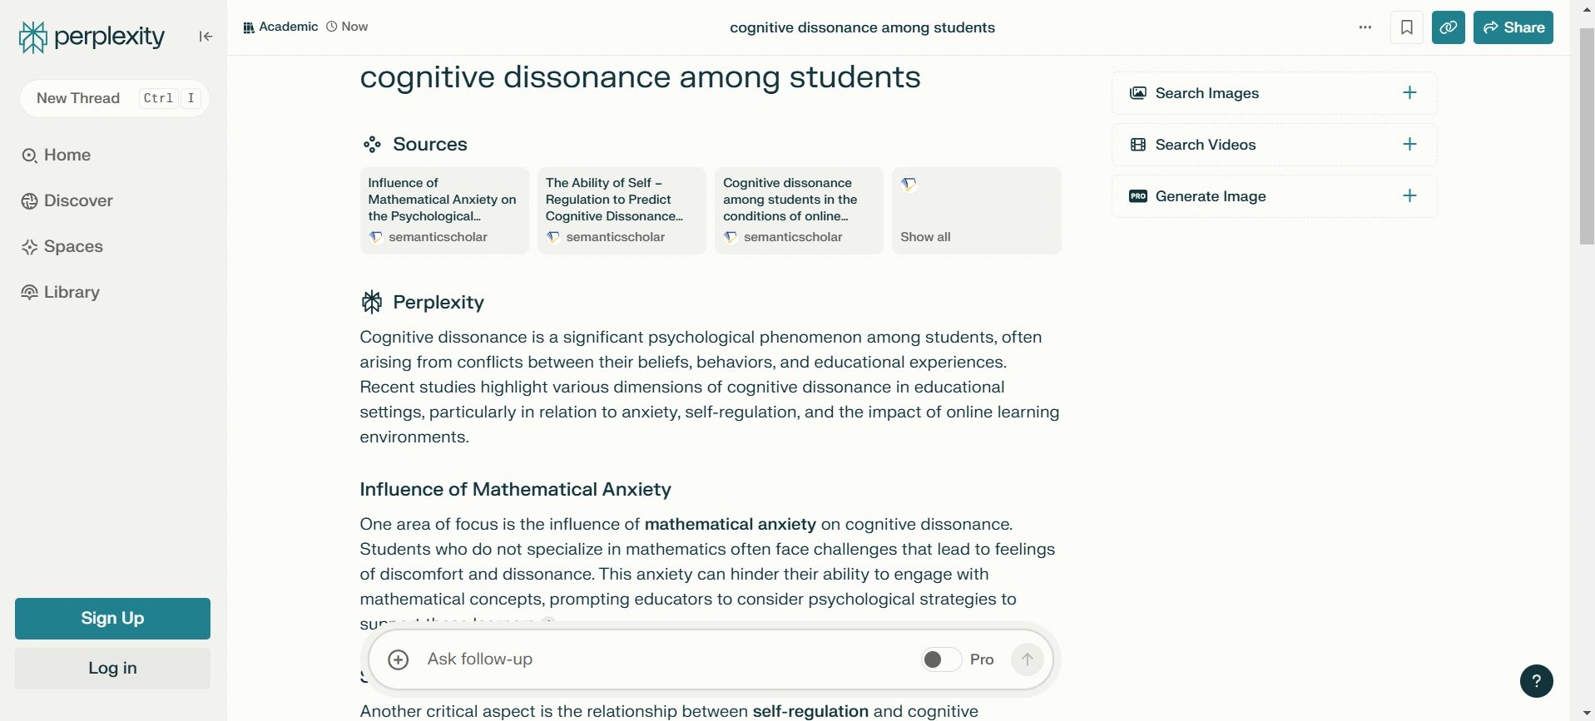The image size is (1595, 721).
Task: Click the scrollbar up arrow
Action: click(x=1587, y=7)
